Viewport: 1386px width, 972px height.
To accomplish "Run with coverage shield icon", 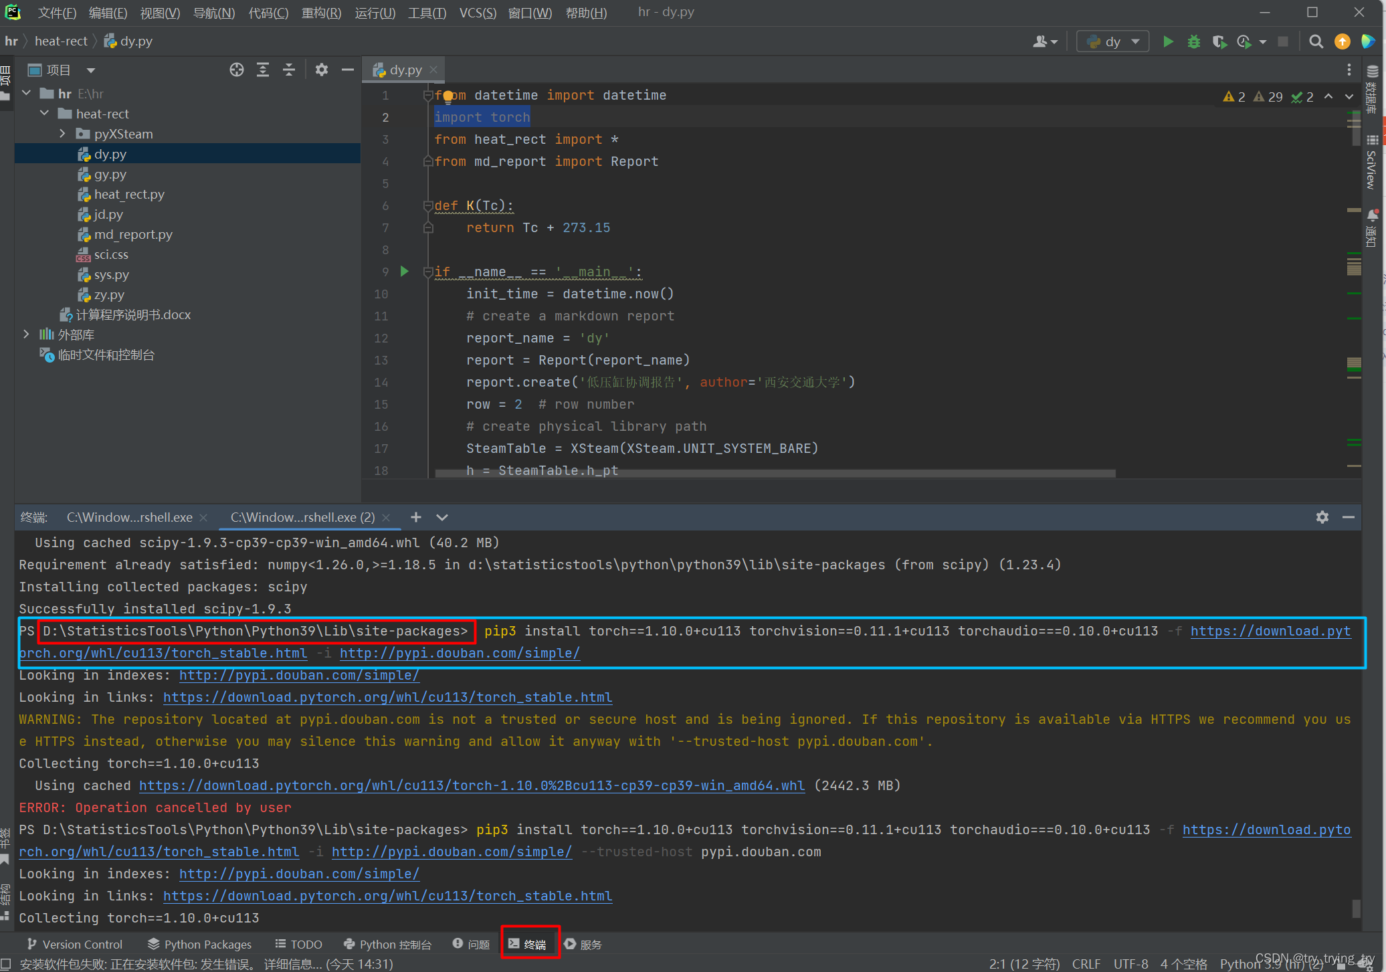I will pyautogui.click(x=1219, y=41).
